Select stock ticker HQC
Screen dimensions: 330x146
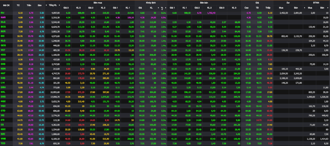click(3, 101)
